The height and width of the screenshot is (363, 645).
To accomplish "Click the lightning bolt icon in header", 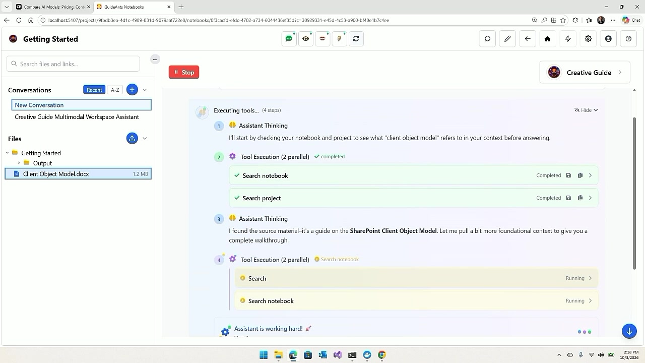I will pyautogui.click(x=568, y=39).
